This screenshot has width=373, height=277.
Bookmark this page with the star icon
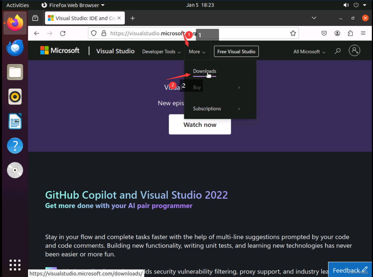293,33
